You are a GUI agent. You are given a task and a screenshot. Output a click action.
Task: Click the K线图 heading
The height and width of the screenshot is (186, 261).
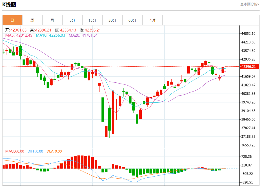[x=9, y=5]
